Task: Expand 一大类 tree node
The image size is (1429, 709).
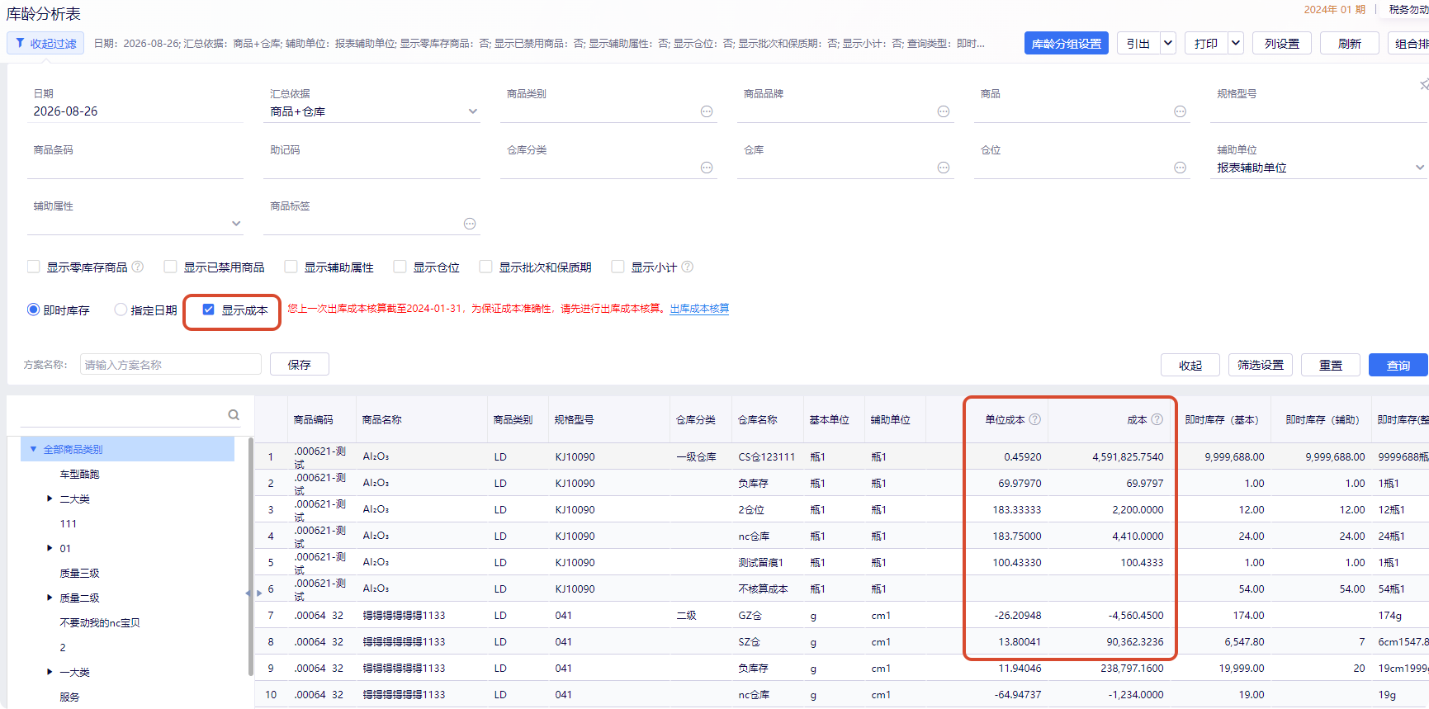Action: point(50,672)
